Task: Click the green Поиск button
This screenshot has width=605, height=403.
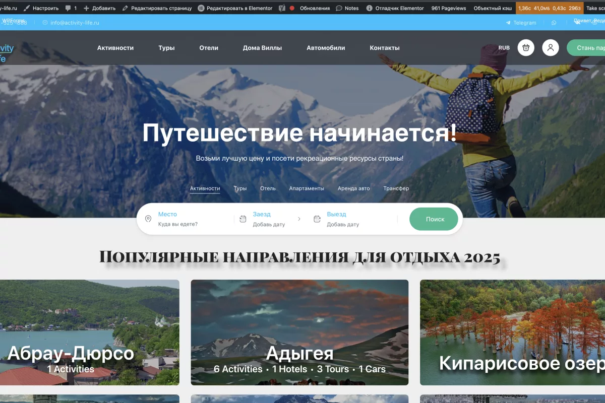Action: (434, 219)
